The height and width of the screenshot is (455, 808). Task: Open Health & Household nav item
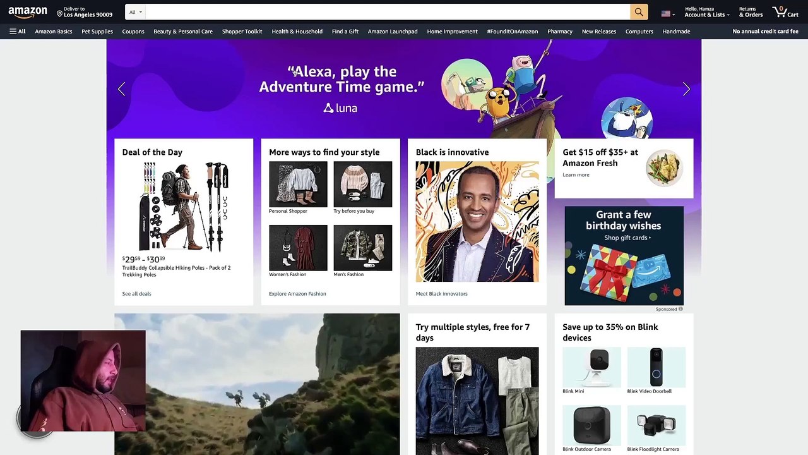[x=297, y=31]
